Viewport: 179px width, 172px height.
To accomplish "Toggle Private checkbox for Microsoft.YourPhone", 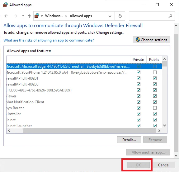I will [139, 72].
